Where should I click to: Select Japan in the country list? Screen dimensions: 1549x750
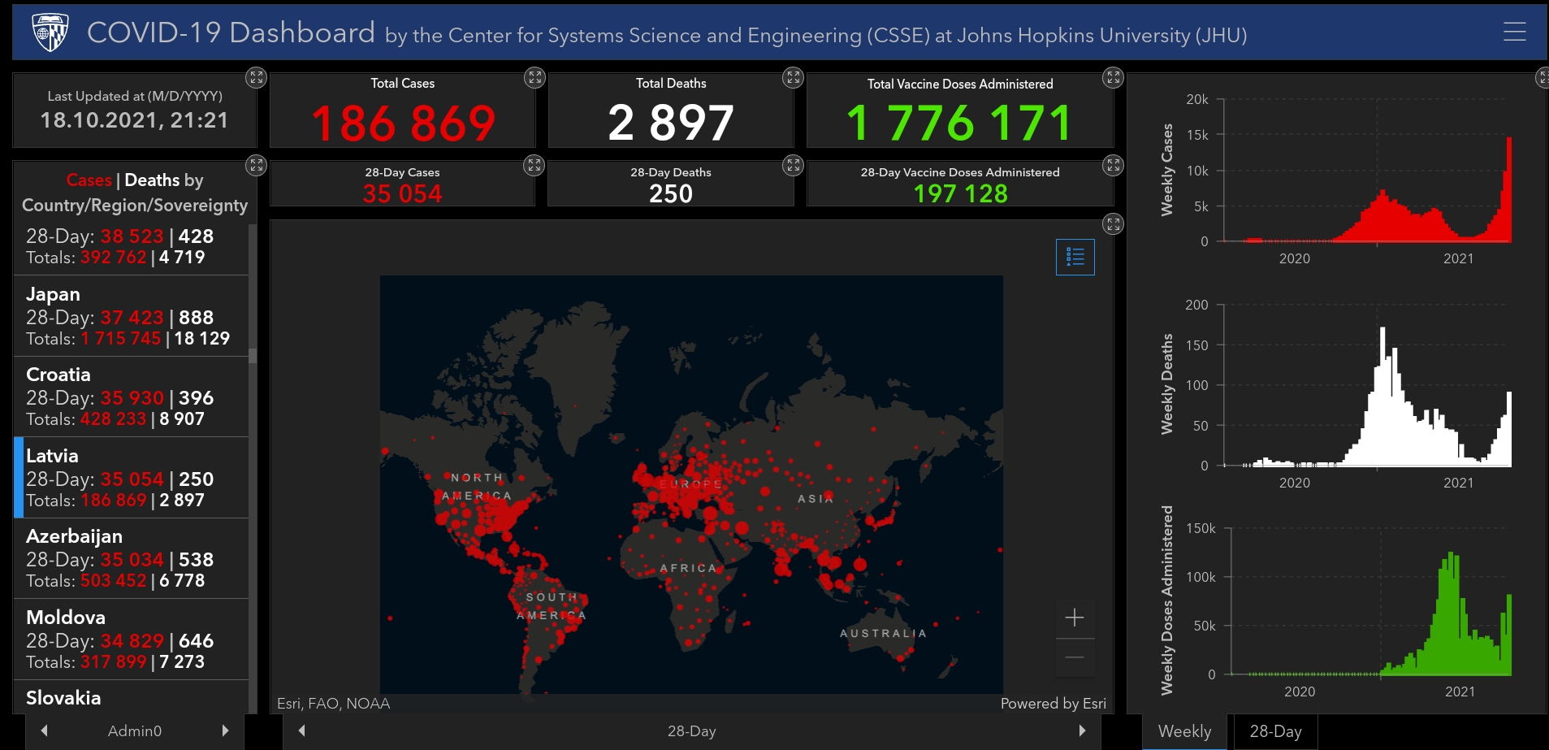[x=132, y=316]
